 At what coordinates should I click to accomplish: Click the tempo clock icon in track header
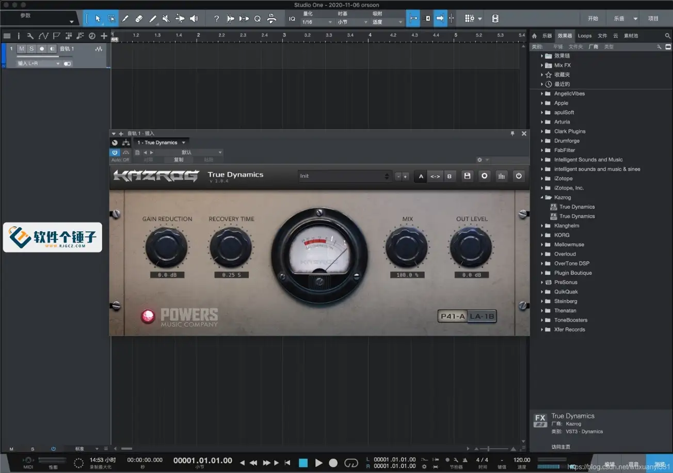tap(92, 36)
